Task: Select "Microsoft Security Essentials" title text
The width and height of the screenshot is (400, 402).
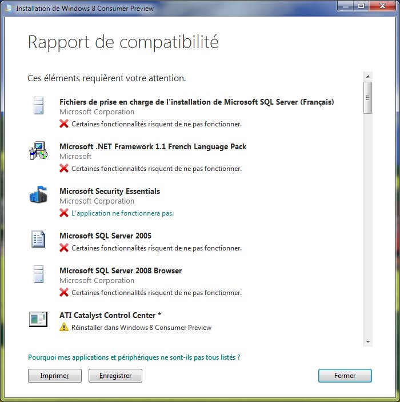Action: (110, 191)
